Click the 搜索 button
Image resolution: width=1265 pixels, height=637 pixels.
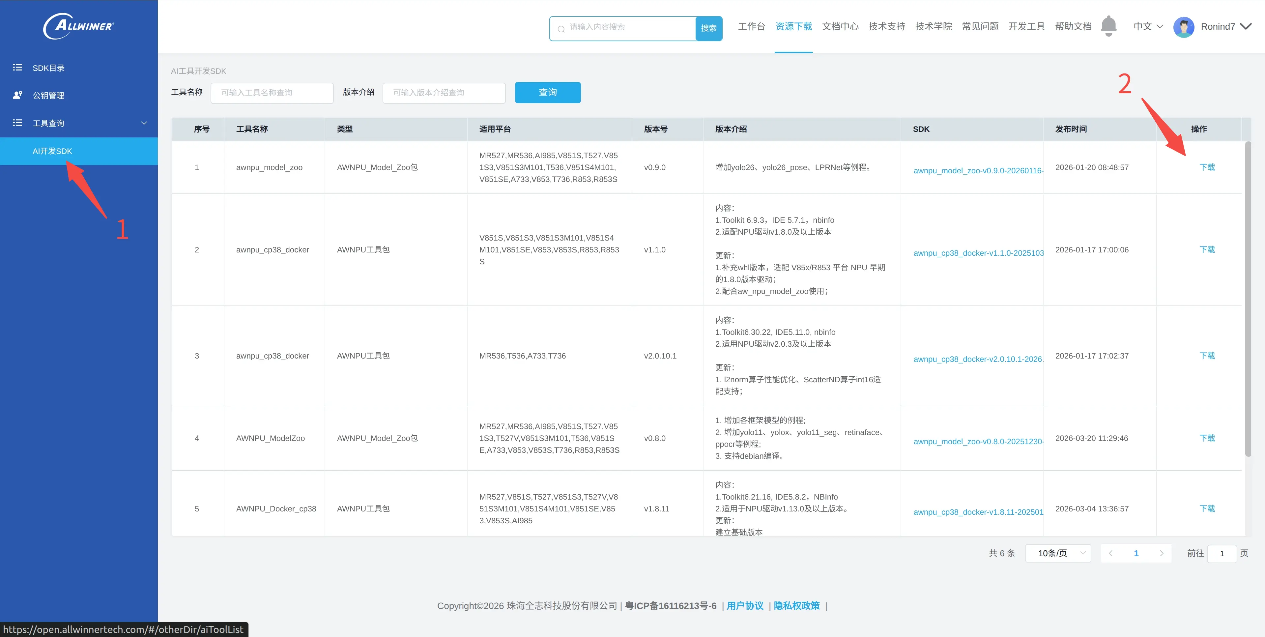point(708,28)
